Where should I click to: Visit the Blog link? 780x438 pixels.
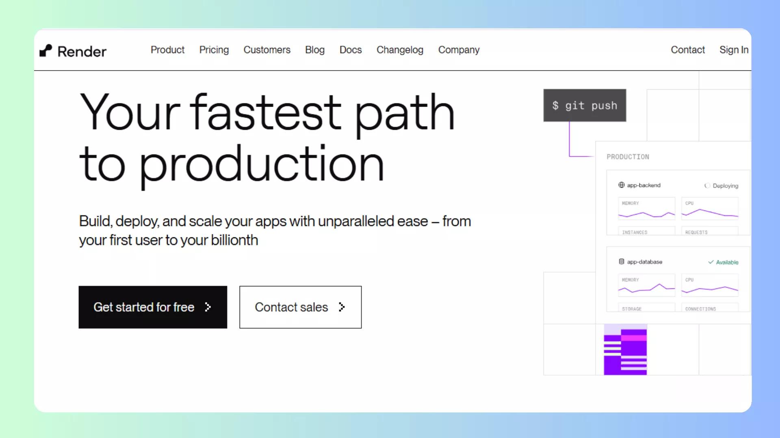point(315,50)
